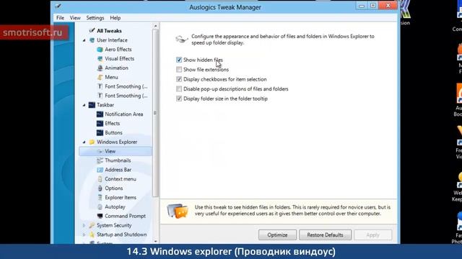The width and height of the screenshot is (462, 259).
Task: Click the tree panel vertical scrollbar thumb
Action: point(156,113)
